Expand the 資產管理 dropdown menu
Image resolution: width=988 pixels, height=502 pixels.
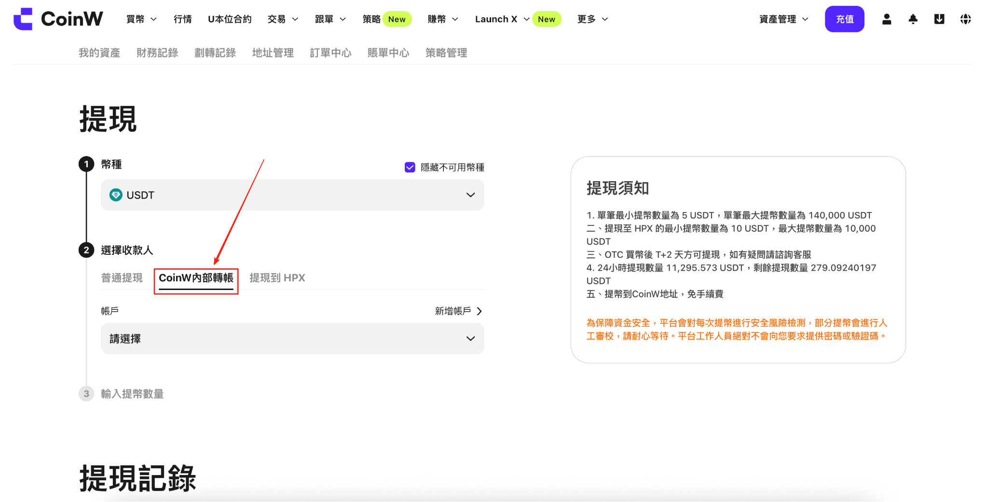coord(784,19)
